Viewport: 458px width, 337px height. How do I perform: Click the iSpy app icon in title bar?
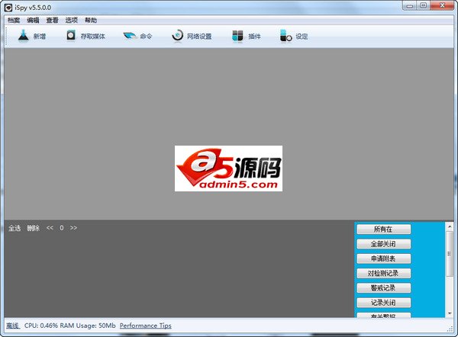tap(8, 6)
